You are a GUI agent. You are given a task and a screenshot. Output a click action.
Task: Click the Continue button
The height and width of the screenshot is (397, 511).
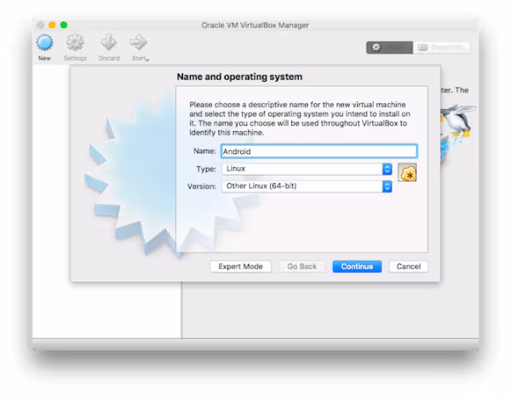coord(357,267)
